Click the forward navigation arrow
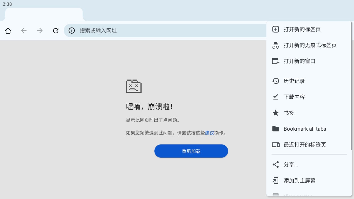 (x=40, y=30)
